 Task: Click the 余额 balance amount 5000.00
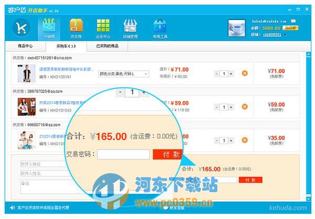271,28
